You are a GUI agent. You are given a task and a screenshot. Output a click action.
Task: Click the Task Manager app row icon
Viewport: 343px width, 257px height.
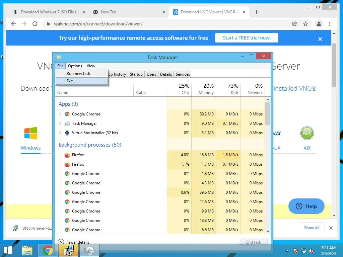click(67, 124)
